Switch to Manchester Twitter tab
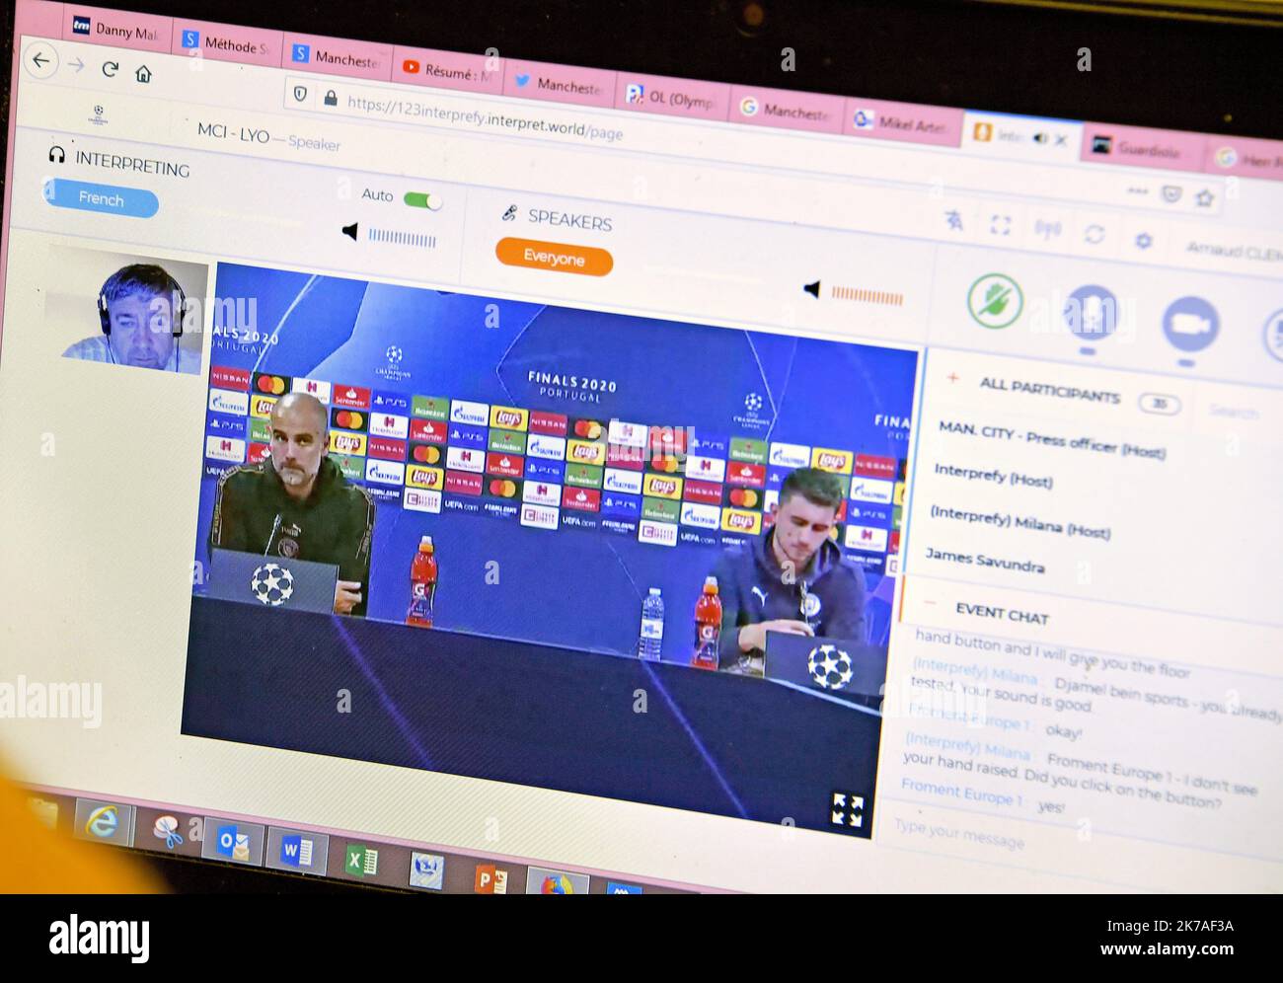The image size is (1283, 983). click(x=560, y=83)
